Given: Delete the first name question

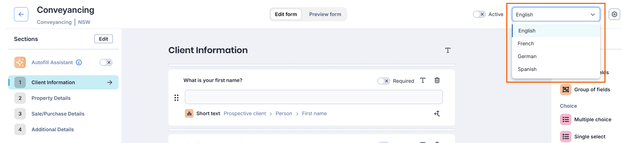Looking at the screenshot, I should click(x=437, y=80).
